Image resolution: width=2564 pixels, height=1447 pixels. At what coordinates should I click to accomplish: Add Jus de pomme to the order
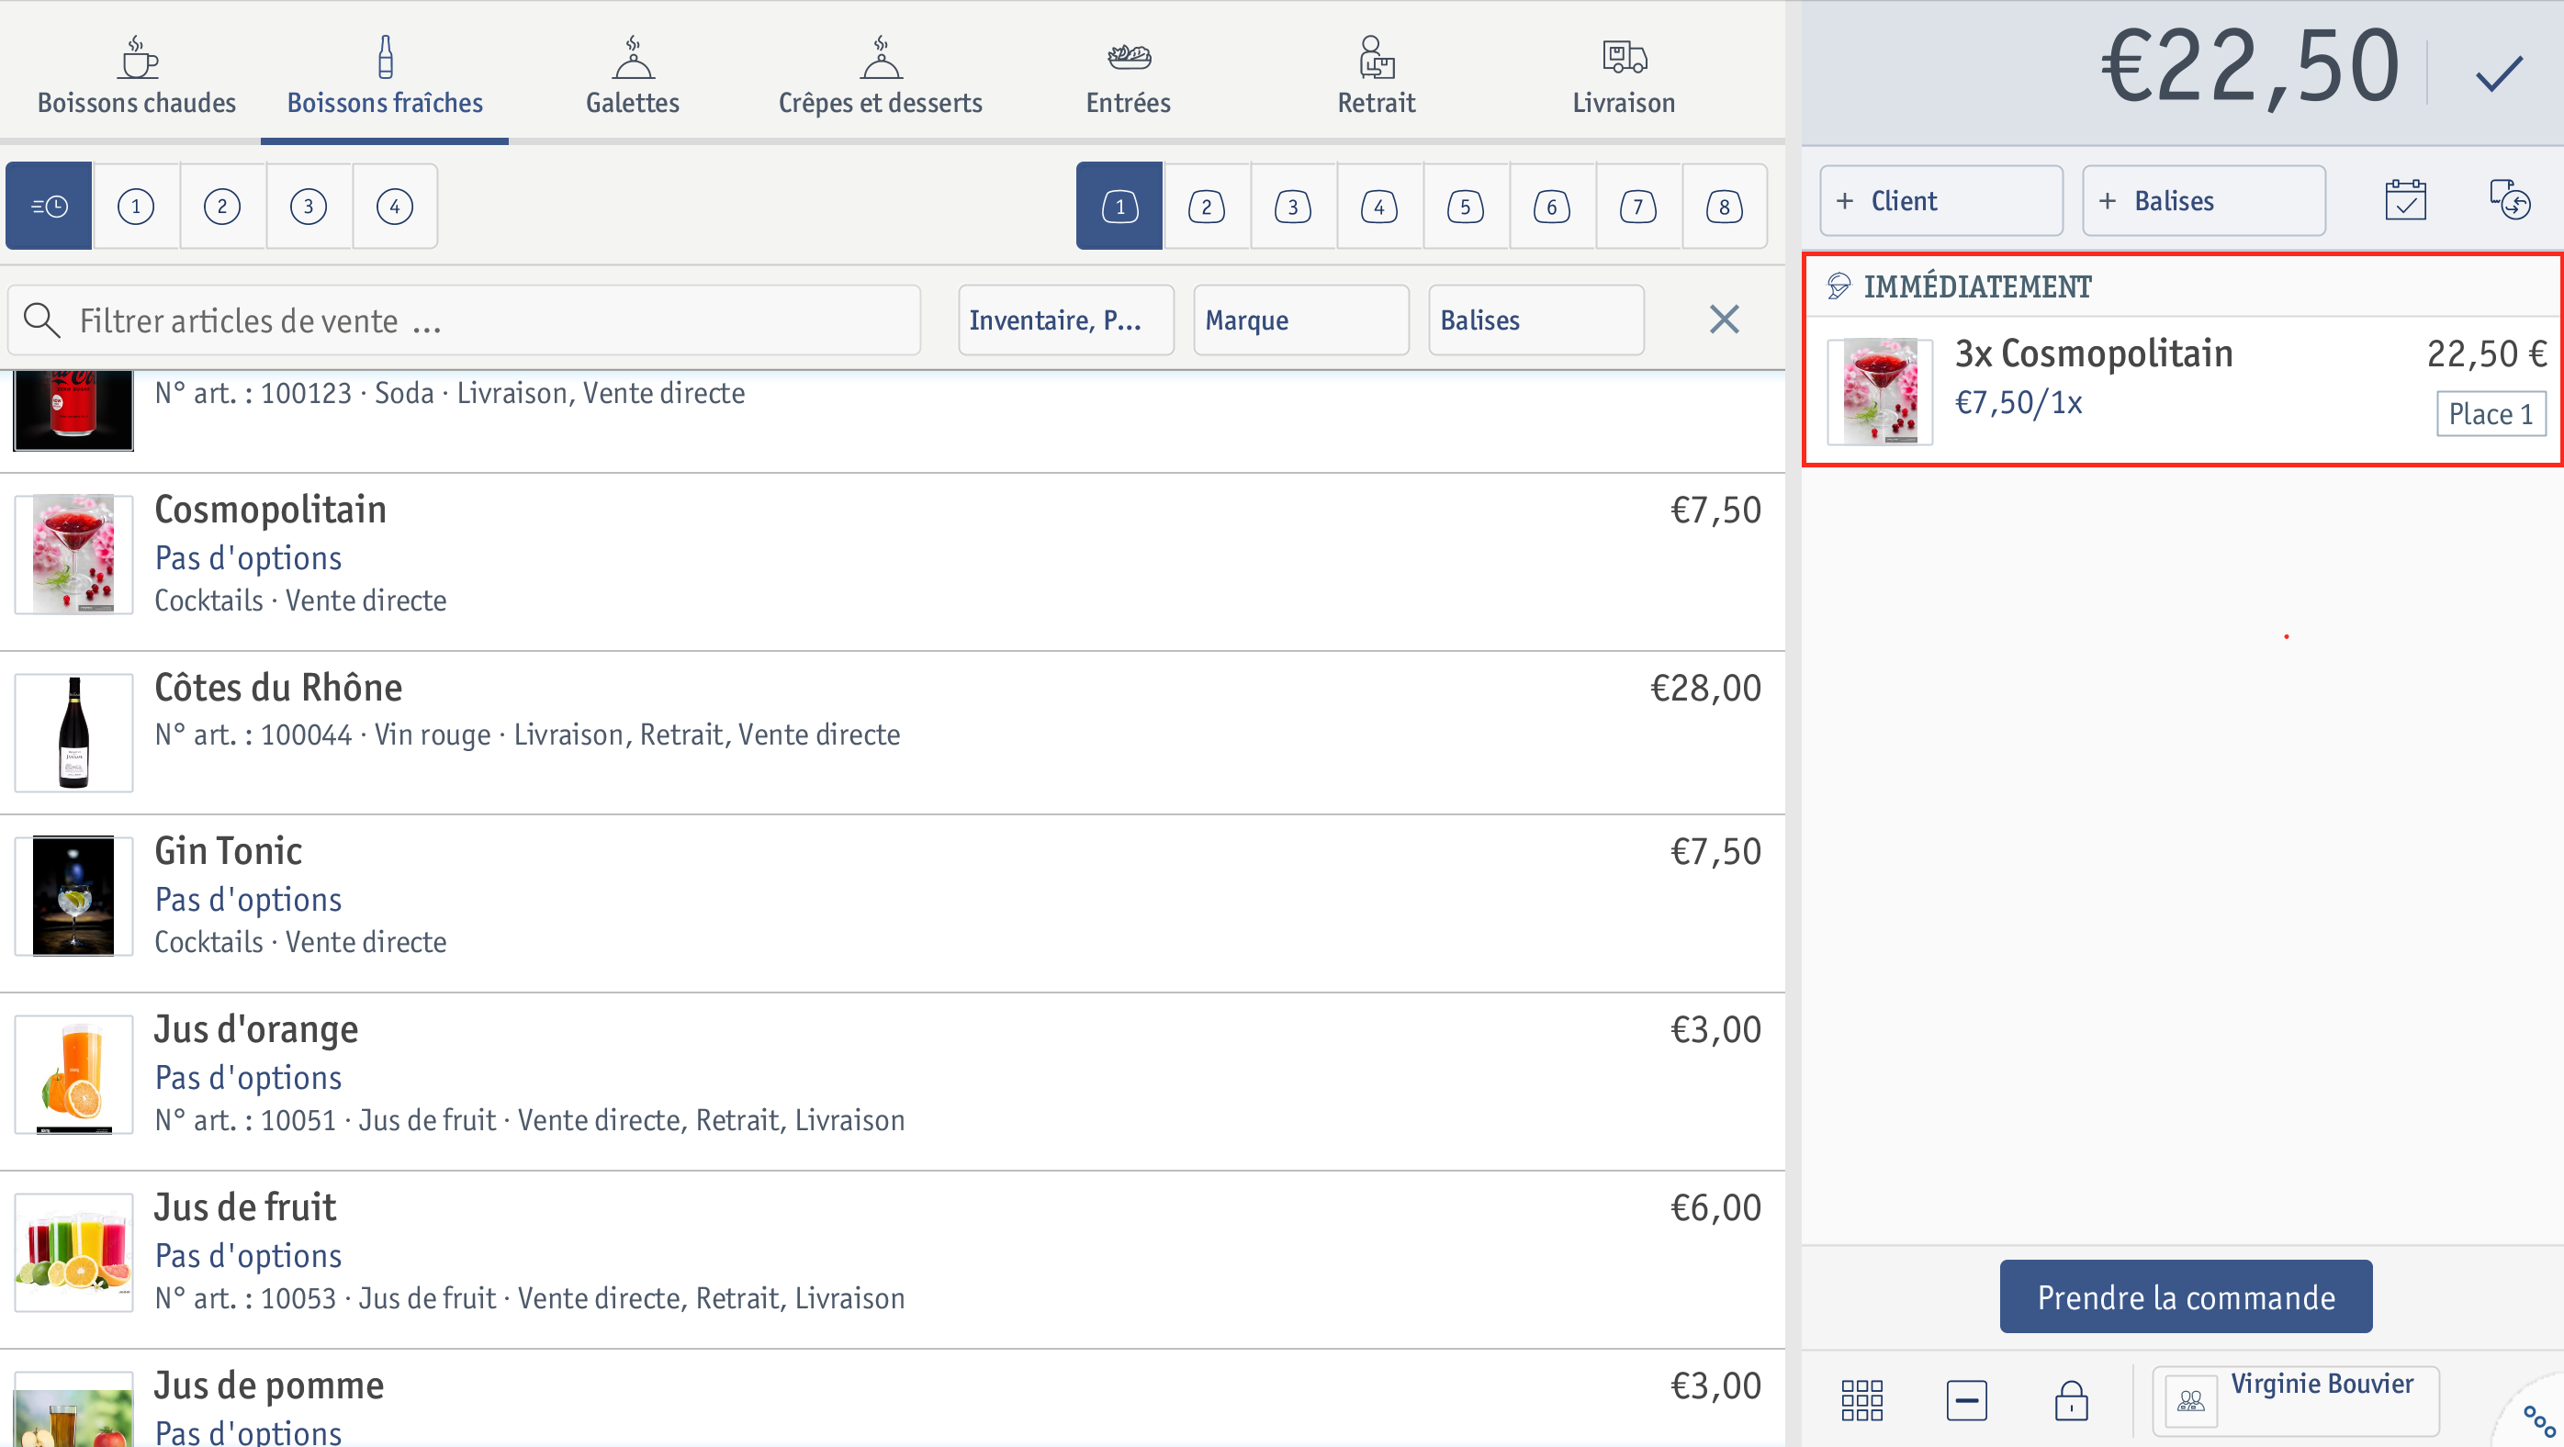point(892,1399)
